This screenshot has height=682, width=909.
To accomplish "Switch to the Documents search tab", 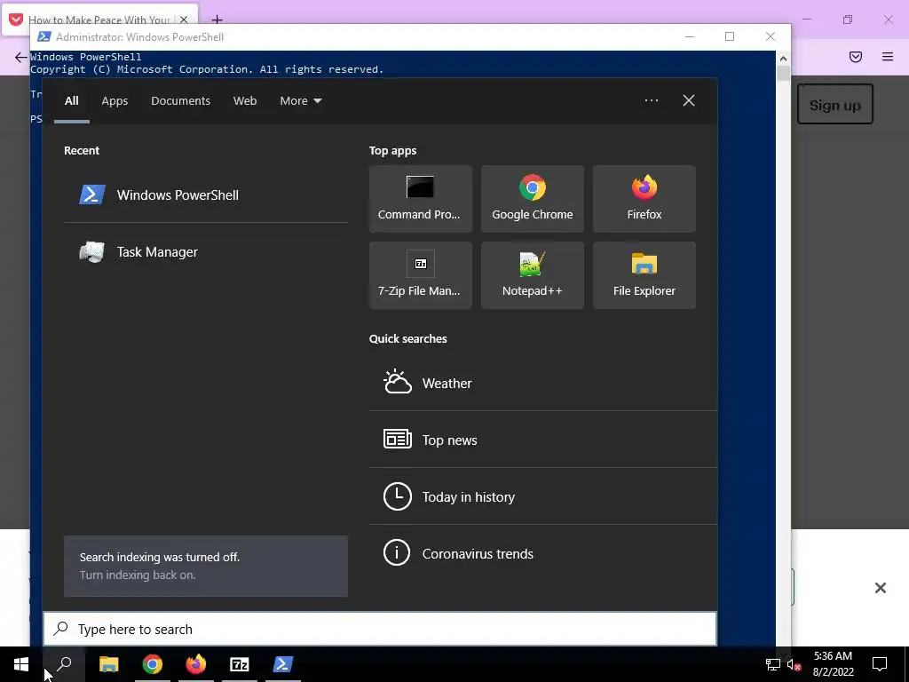I will coord(180,101).
